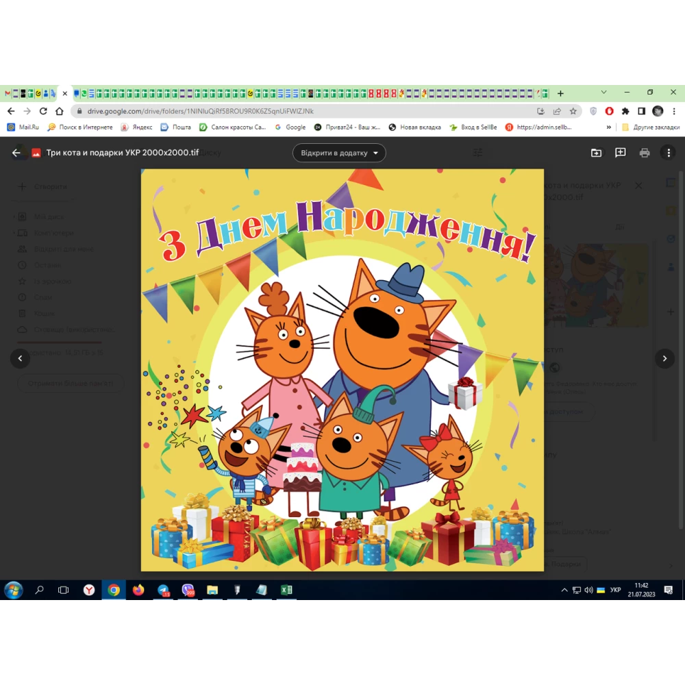Close the active browser tab
The height and width of the screenshot is (685, 685).
[x=64, y=93]
